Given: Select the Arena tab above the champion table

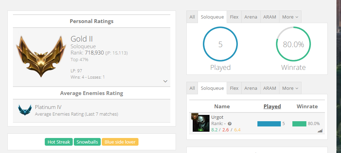Looking at the screenshot, I should (x=251, y=88).
